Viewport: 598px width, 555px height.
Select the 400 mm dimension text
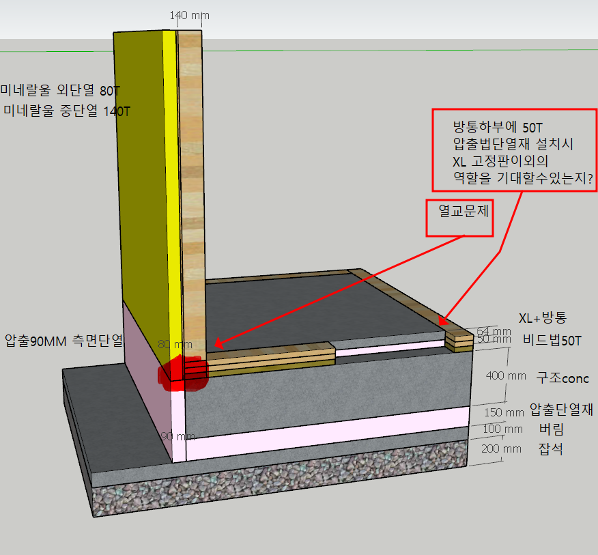(x=504, y=376)
